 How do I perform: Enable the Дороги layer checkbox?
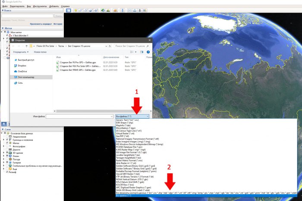[x=7, y=149]
